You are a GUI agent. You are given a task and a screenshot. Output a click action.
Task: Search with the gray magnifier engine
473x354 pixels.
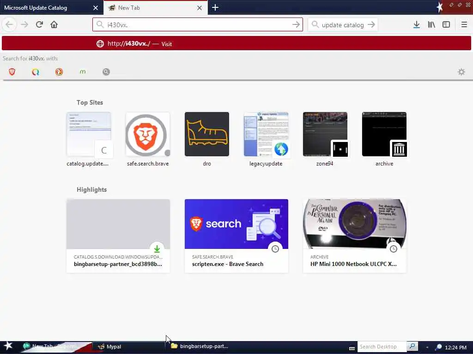click(x=106, y=71)
